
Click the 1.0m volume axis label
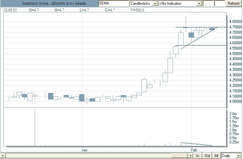[233, 130]
